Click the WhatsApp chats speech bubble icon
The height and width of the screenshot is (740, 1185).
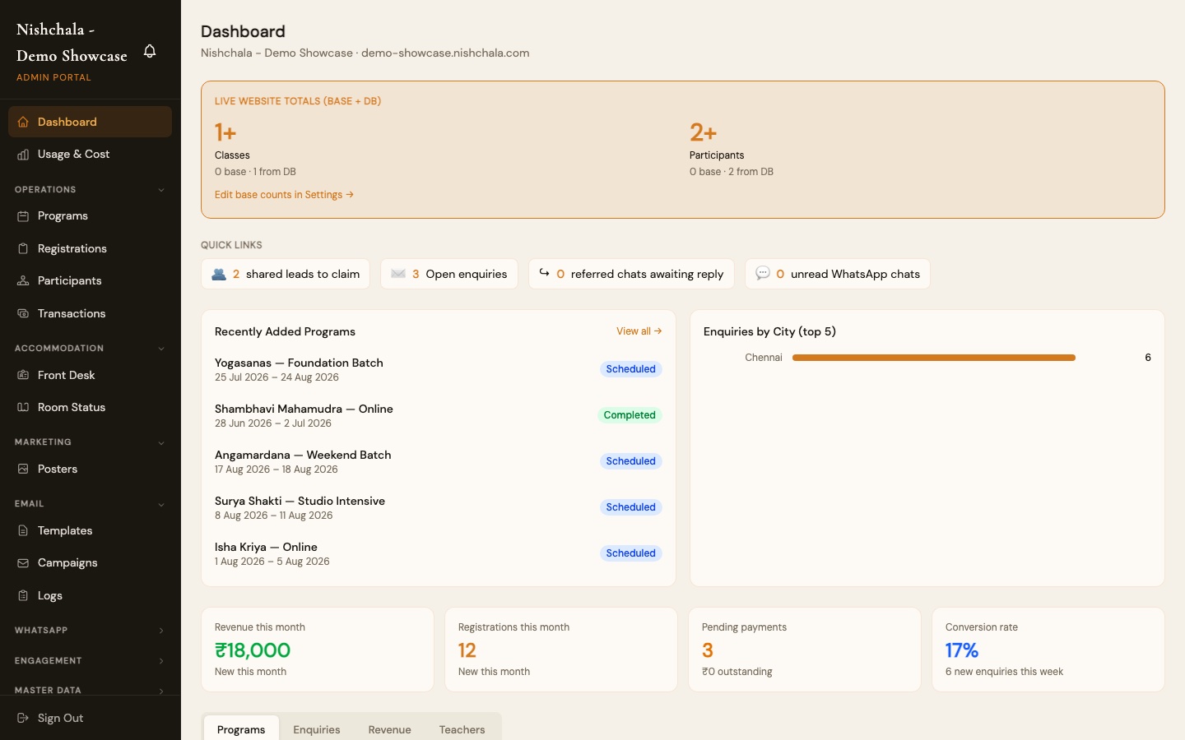[x=763, y=273]
